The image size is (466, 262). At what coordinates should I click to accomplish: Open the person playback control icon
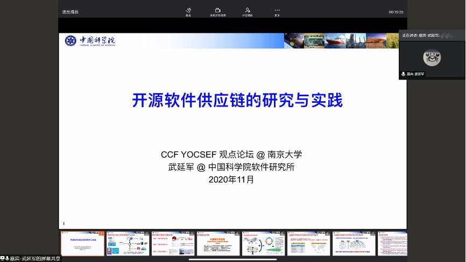click(x=248, y=10)
